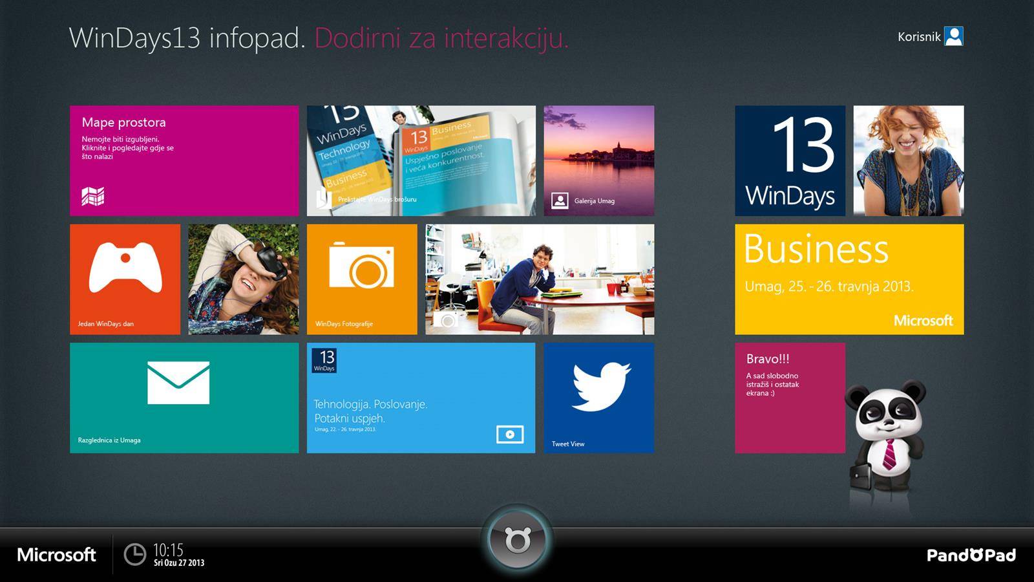Click the Galerija Umag portrait icon
This screenshot has width=1034, height=582.
560,200
